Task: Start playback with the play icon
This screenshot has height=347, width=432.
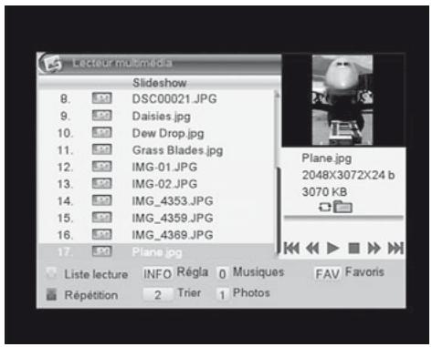Action: [x=332, y=248]
